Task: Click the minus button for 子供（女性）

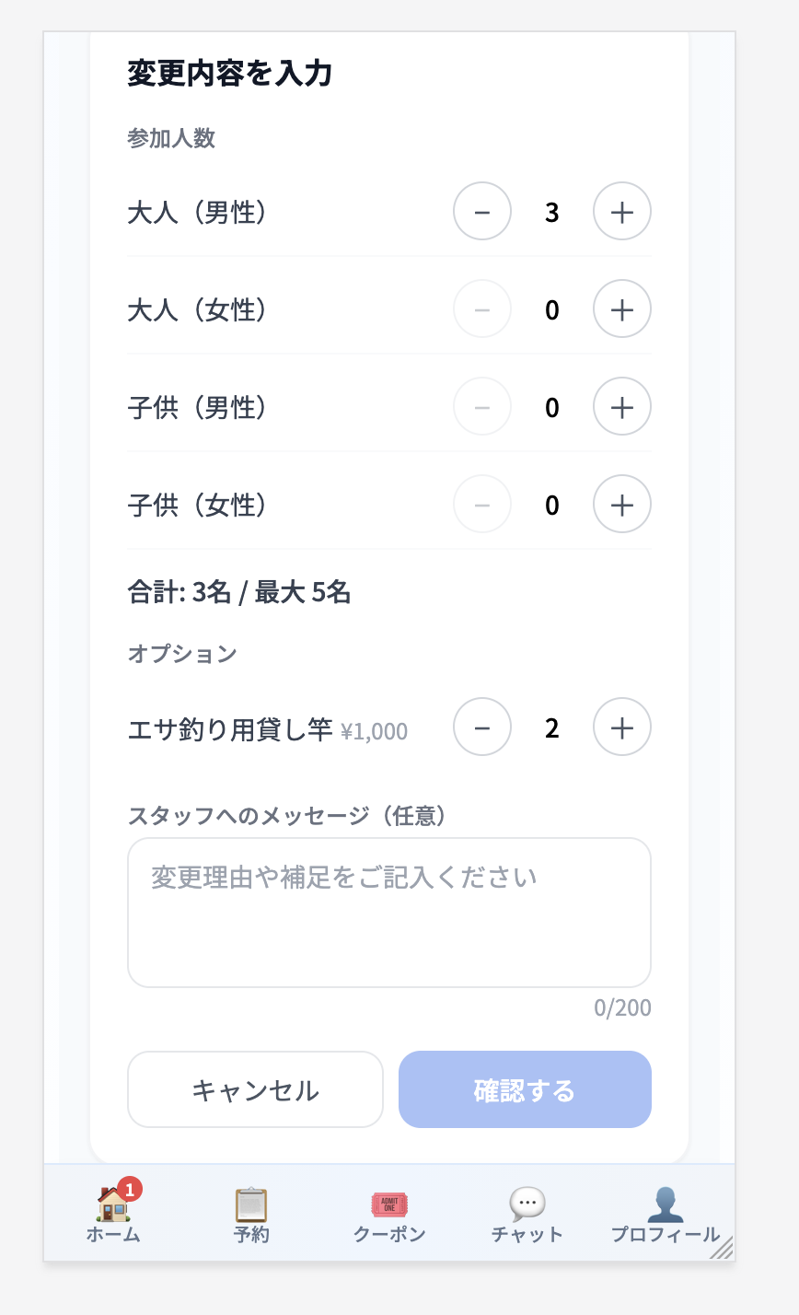Action: pos(482,505)
